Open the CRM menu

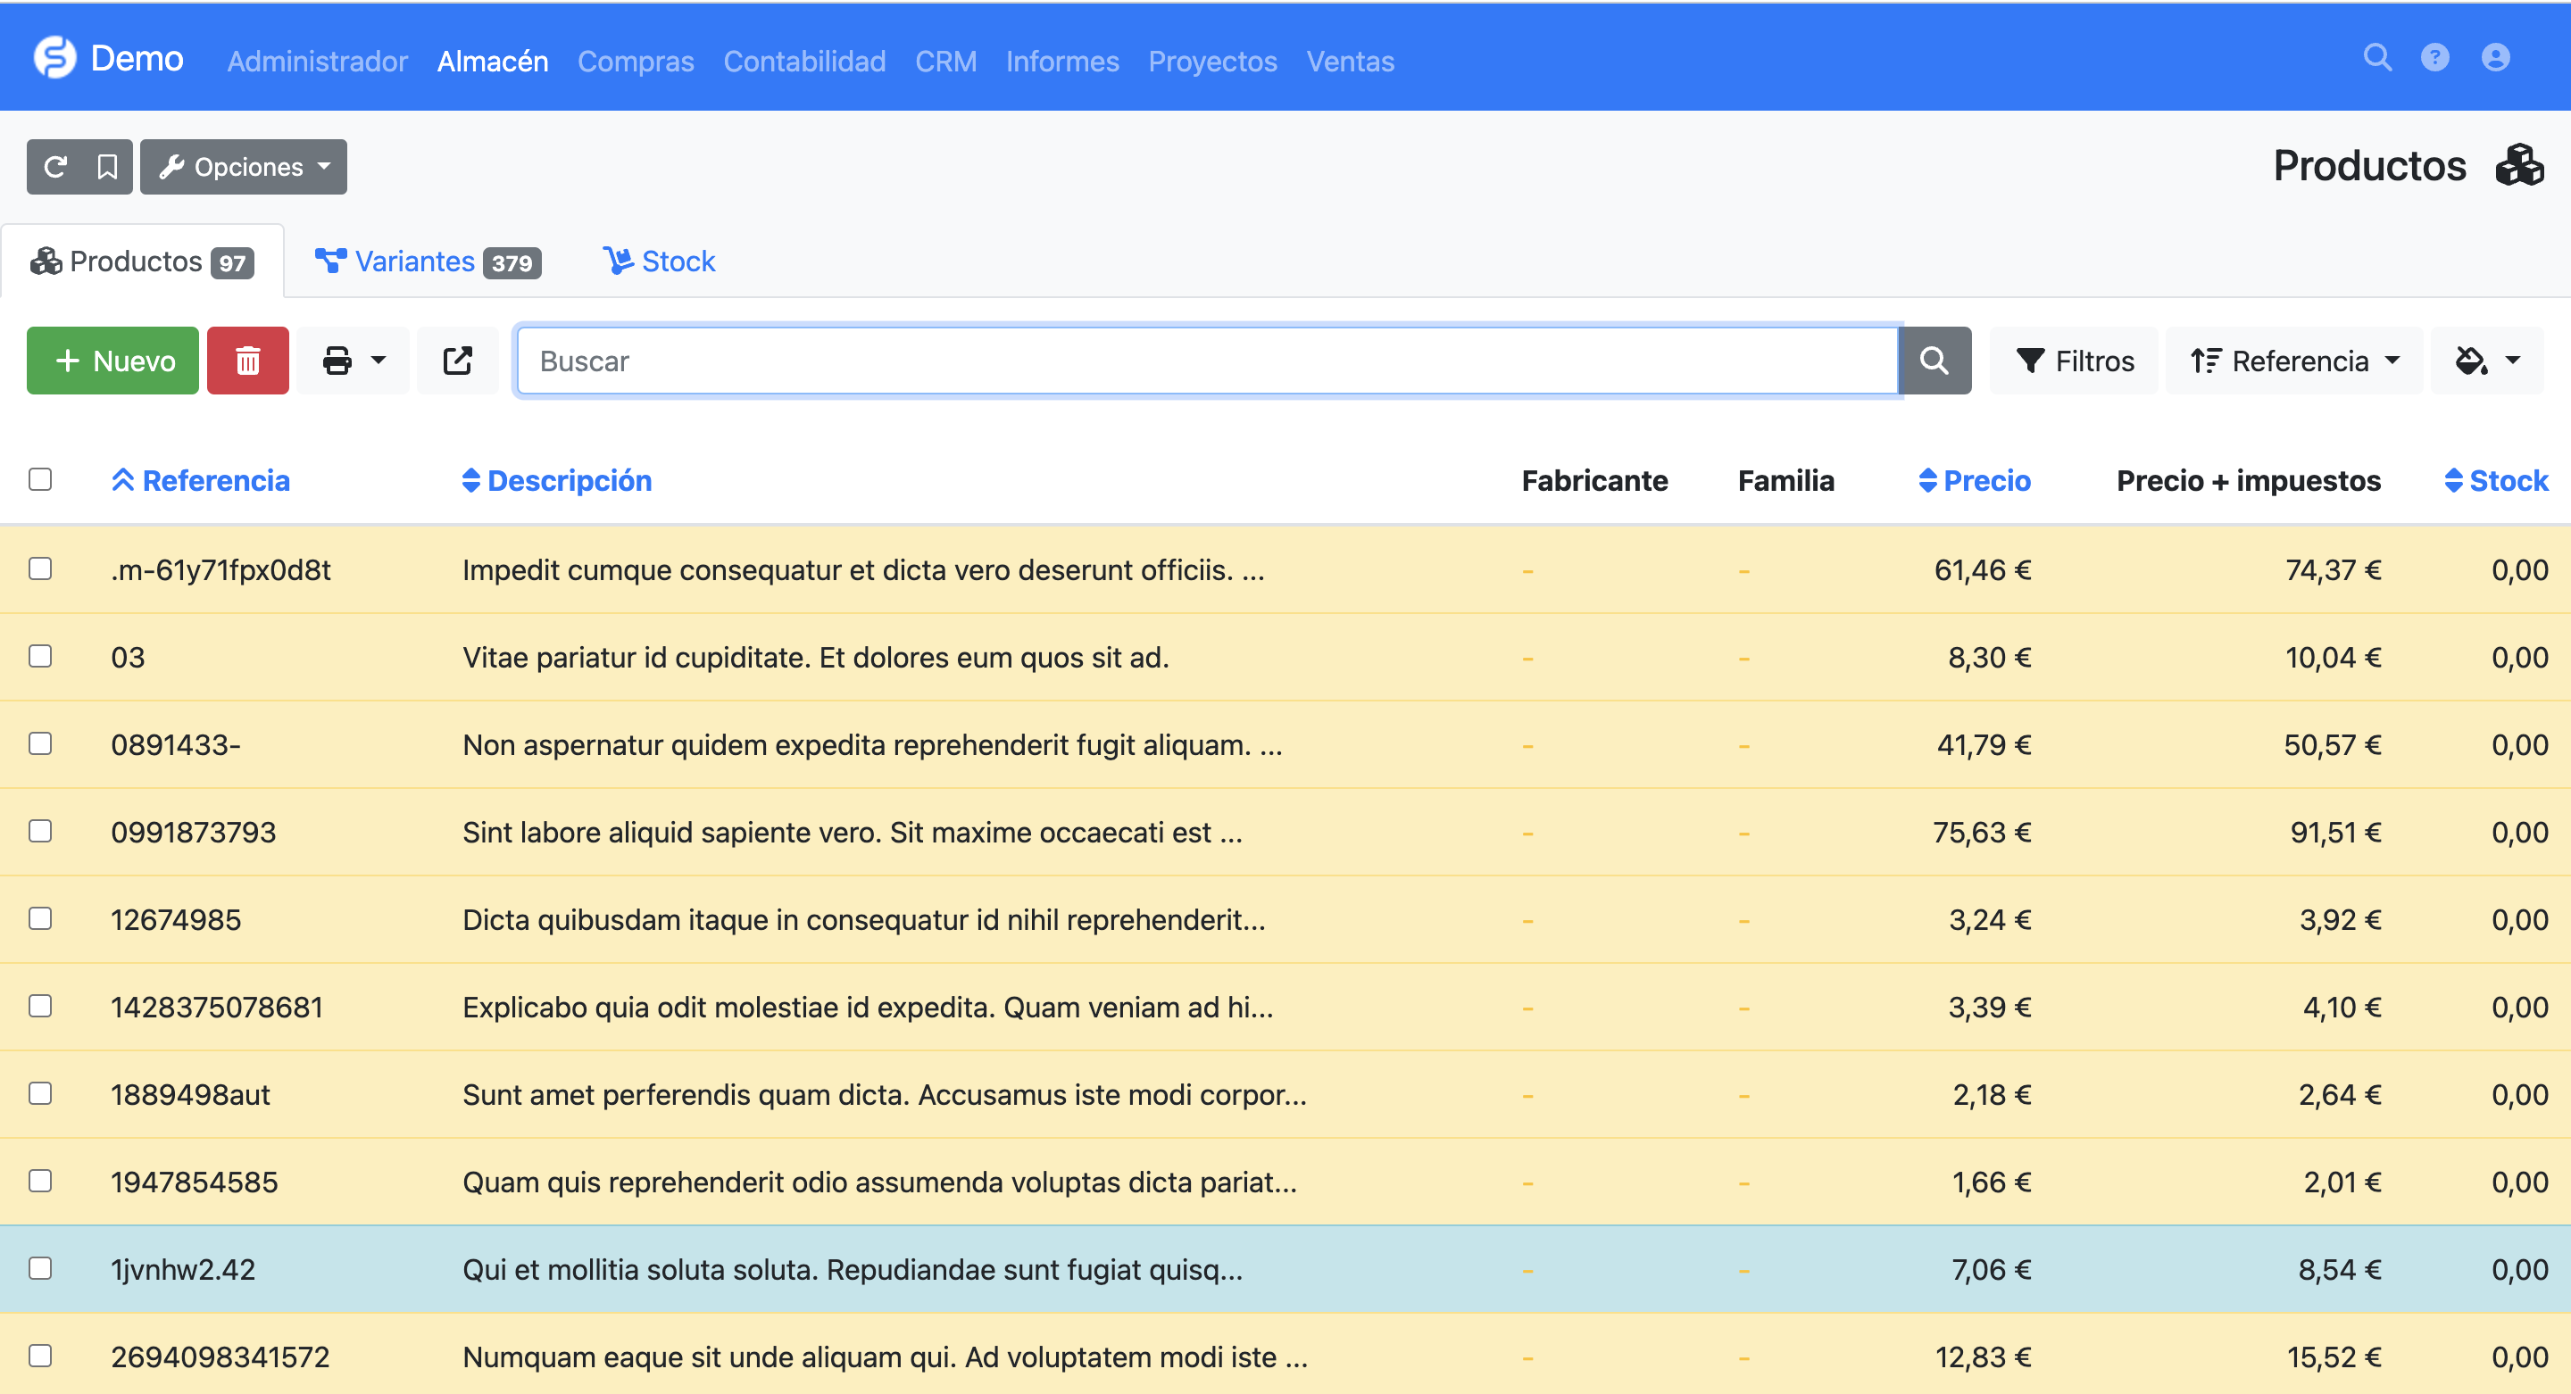pos(946,61)
